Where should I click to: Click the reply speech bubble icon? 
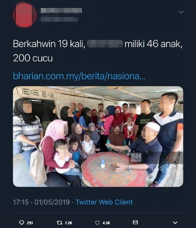tap(22, 222)
